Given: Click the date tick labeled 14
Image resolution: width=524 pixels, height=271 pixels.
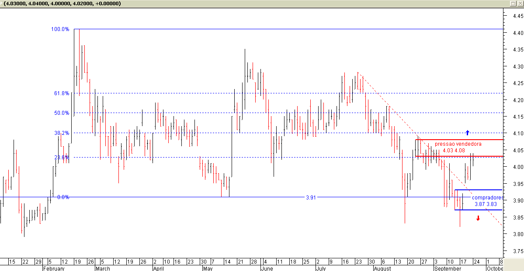Looking at the screenshot, I should [x=227, y=262].
